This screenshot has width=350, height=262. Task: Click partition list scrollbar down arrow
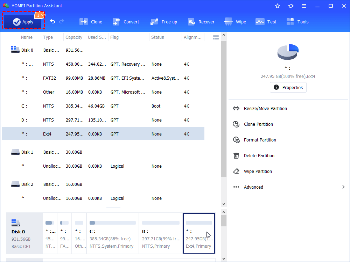tap(224, 204)
